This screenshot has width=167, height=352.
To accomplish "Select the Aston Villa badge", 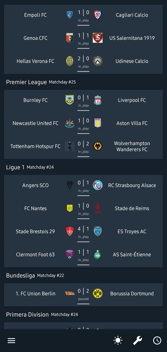I will click(x=98, y=123).
